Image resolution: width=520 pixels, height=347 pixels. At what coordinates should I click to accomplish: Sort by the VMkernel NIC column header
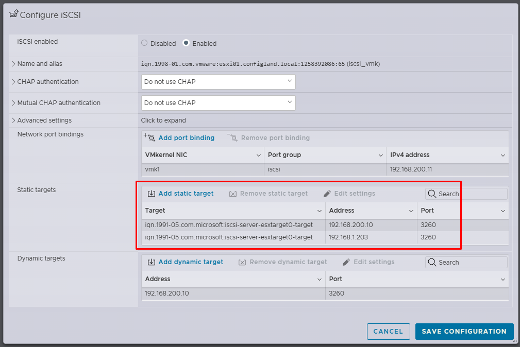point(202,154)
